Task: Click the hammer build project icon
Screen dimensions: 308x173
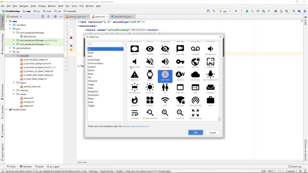Action: pyautogui.click(x=214, y=11)
